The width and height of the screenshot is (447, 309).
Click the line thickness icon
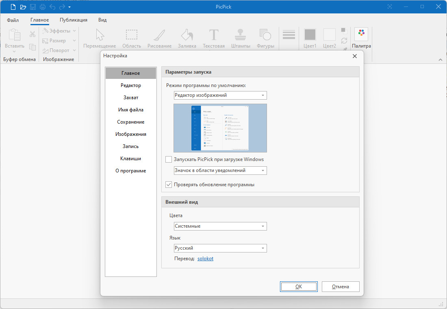[x=289, y=35]
